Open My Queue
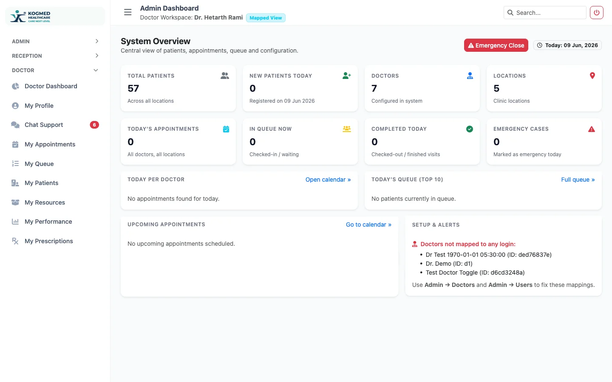The width and height of the screenshot is (612, 382). [x=55, y=164]
